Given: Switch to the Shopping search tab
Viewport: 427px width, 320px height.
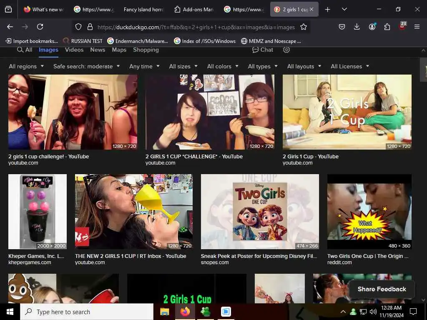Looking at the screenshot, I should (x=146, y=50).
